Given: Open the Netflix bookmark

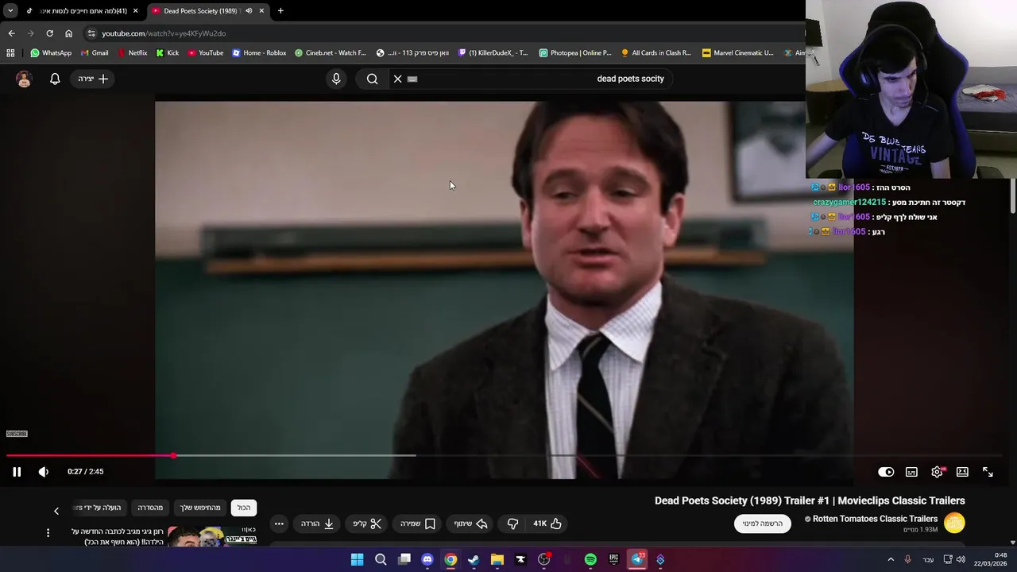Looking at the screenshot, I should [132, 53].
